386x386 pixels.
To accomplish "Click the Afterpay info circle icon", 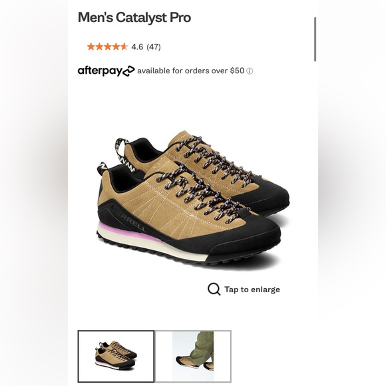I will tap(250, 71).
